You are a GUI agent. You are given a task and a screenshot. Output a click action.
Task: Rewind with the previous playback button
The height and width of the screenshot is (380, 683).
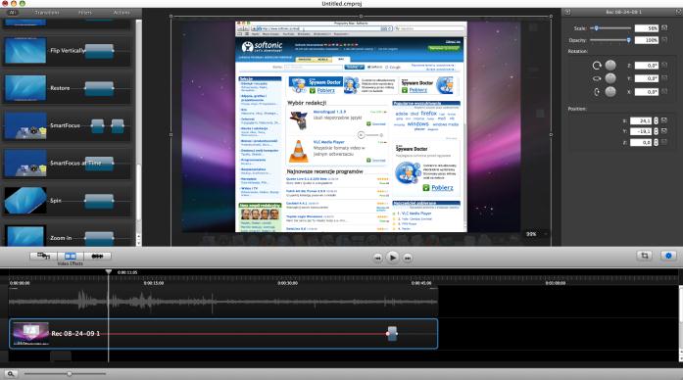(377, 258)
